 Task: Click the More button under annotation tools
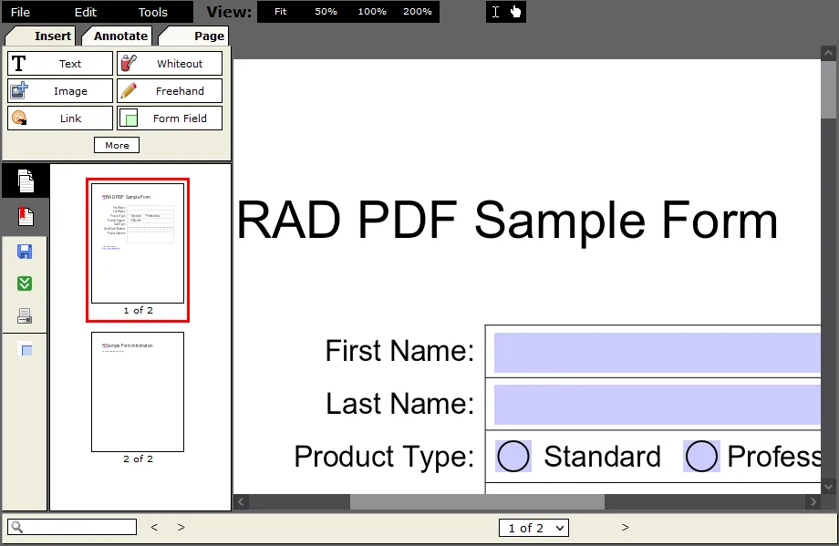pyautogui.click(x=116, y=144)
